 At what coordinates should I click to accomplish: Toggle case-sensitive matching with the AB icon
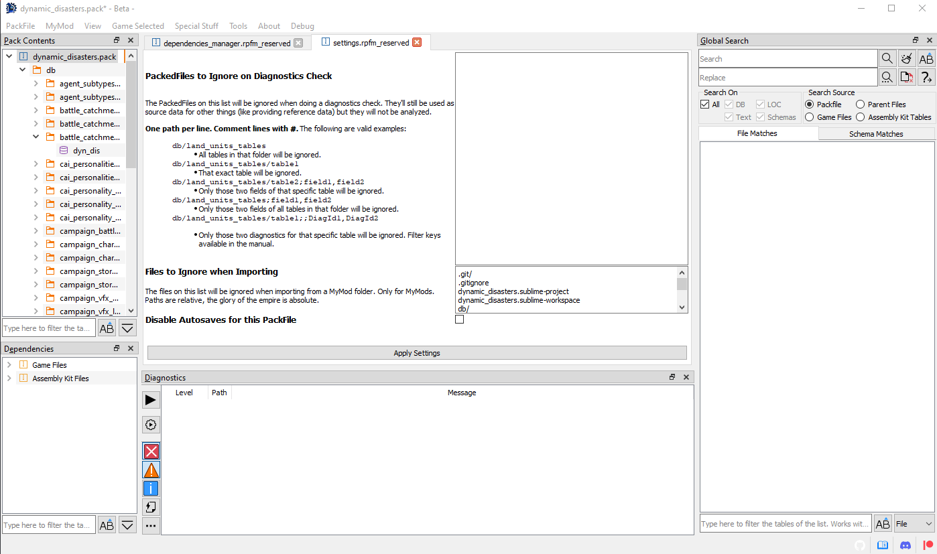926,58
